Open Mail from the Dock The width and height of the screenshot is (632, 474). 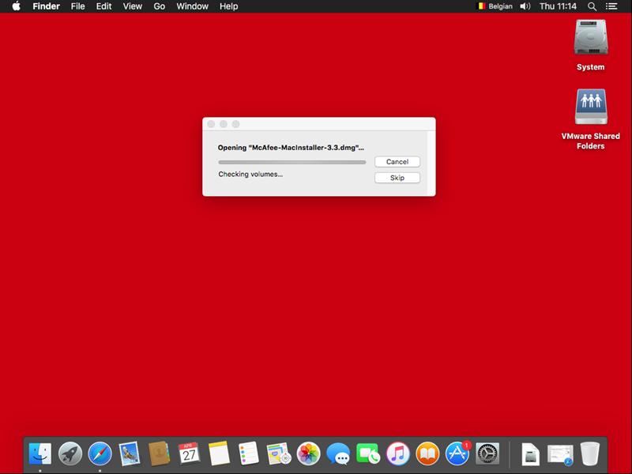pos(130,453)
